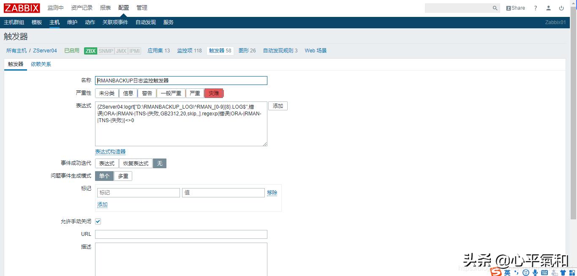Open the 管理 menu
This screenshot has height=276, width=577.
pyautogui.click(x=142, y=8)
